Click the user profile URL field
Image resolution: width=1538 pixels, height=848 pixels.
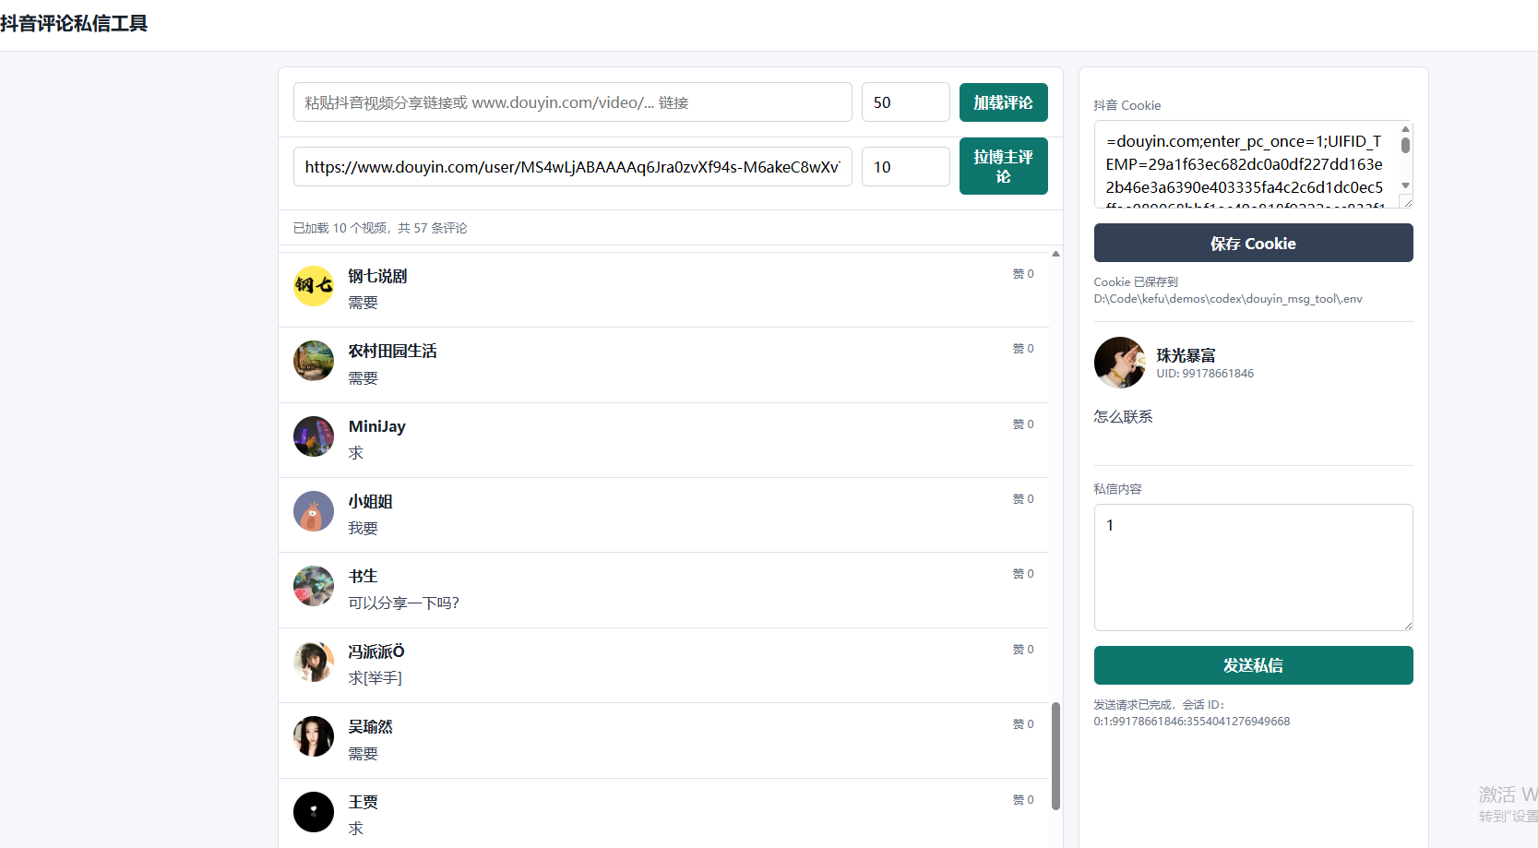tap(573, 167)
